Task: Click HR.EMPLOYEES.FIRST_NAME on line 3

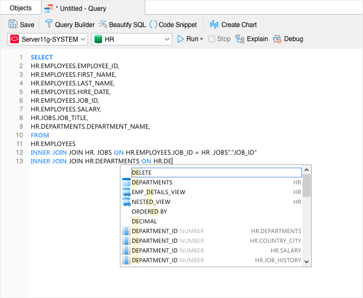Action: [x=73, y=75]
